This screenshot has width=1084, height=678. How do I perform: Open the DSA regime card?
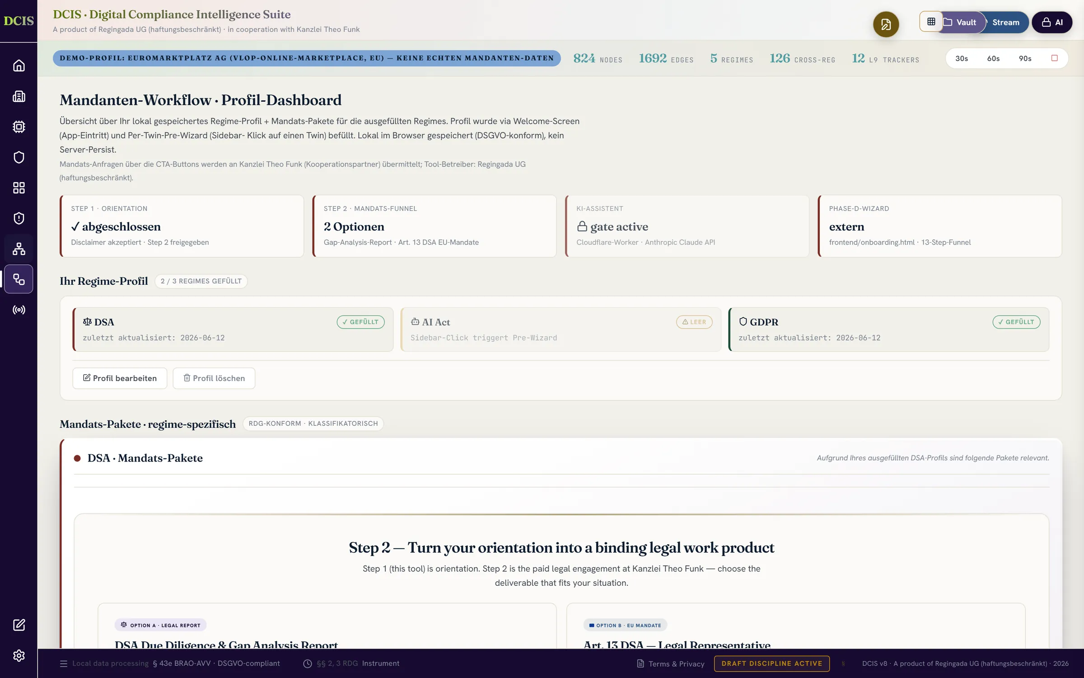pyautogui.click(x=233, y=330)
